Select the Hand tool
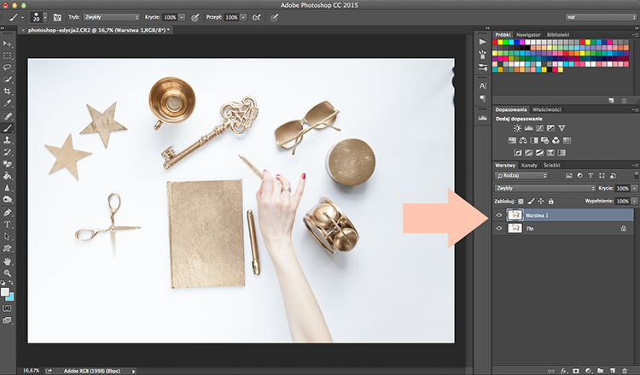 (8, 261)
